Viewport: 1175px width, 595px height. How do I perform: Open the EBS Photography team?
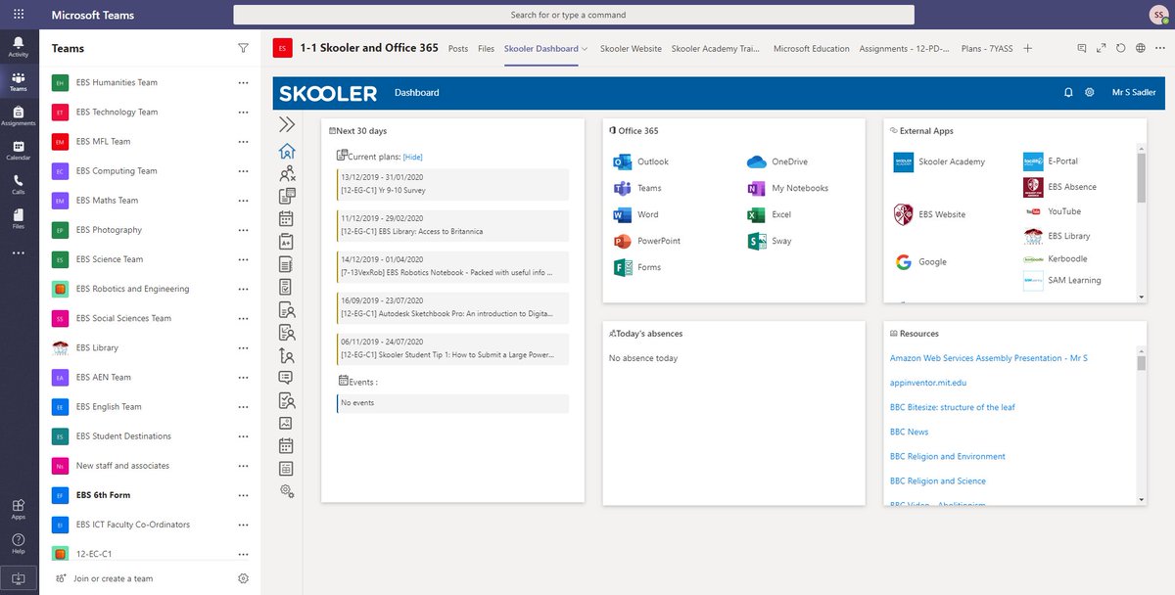coord(109,230)
